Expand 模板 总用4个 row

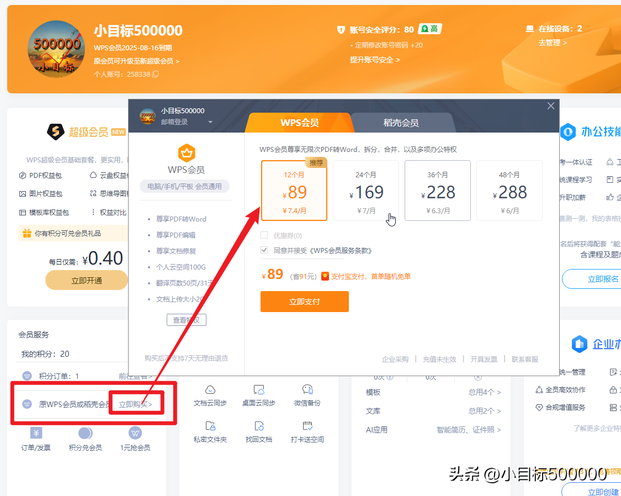433,392
